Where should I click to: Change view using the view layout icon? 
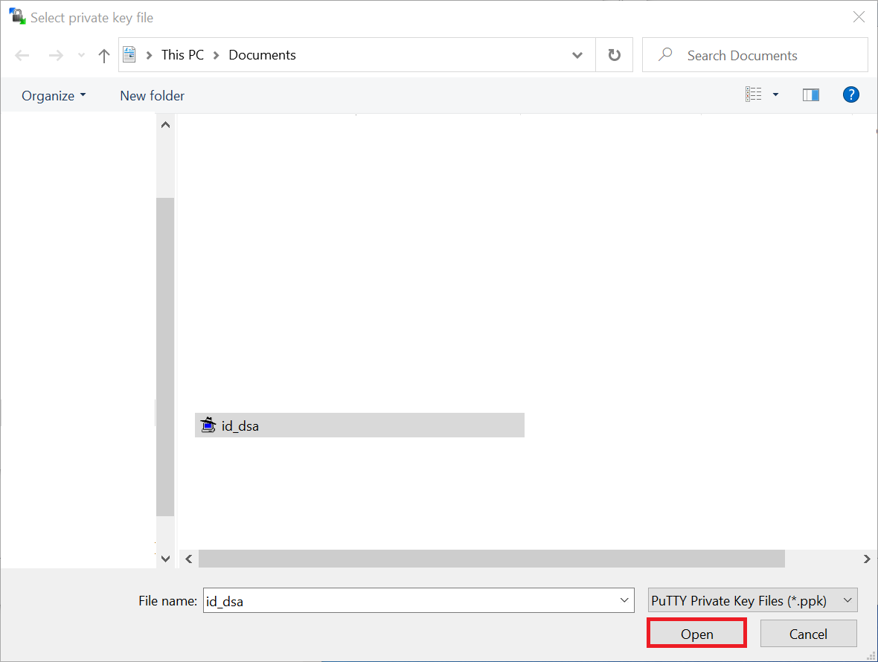[754, 95]
